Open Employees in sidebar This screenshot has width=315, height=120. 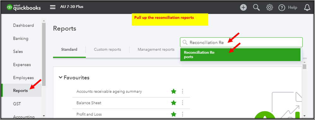[x=23, y=78]
